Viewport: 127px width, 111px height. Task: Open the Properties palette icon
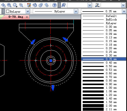pyautogui.click(x=29, y=5)
